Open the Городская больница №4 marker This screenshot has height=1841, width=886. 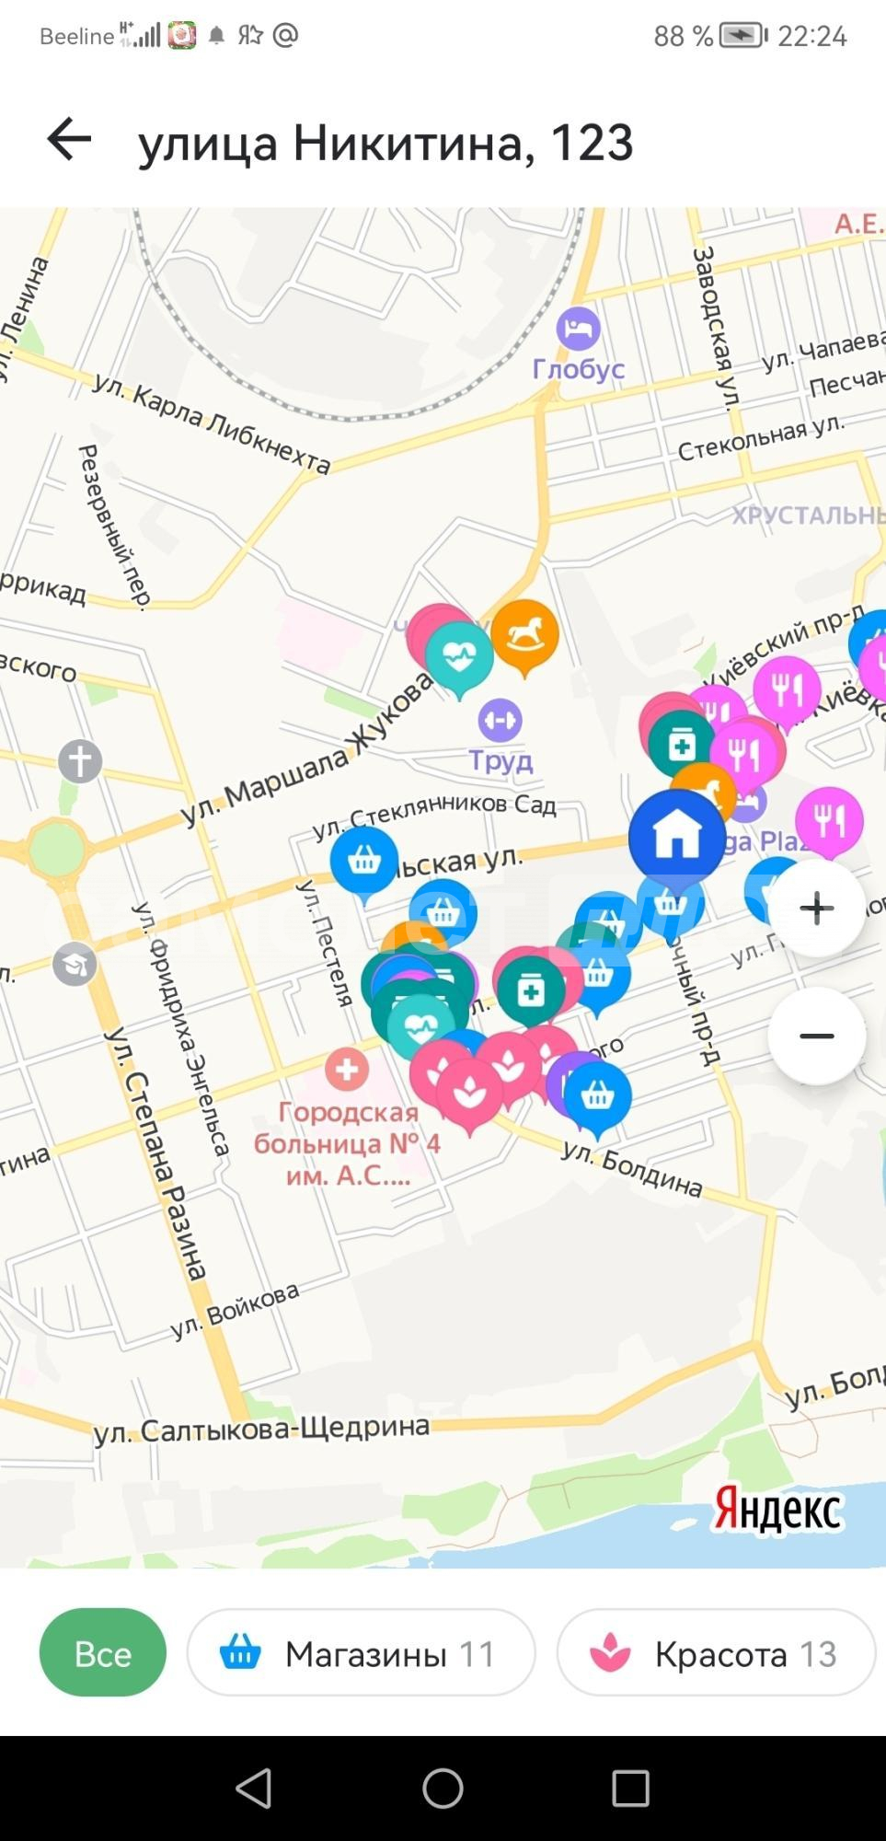click(347, 1069)
